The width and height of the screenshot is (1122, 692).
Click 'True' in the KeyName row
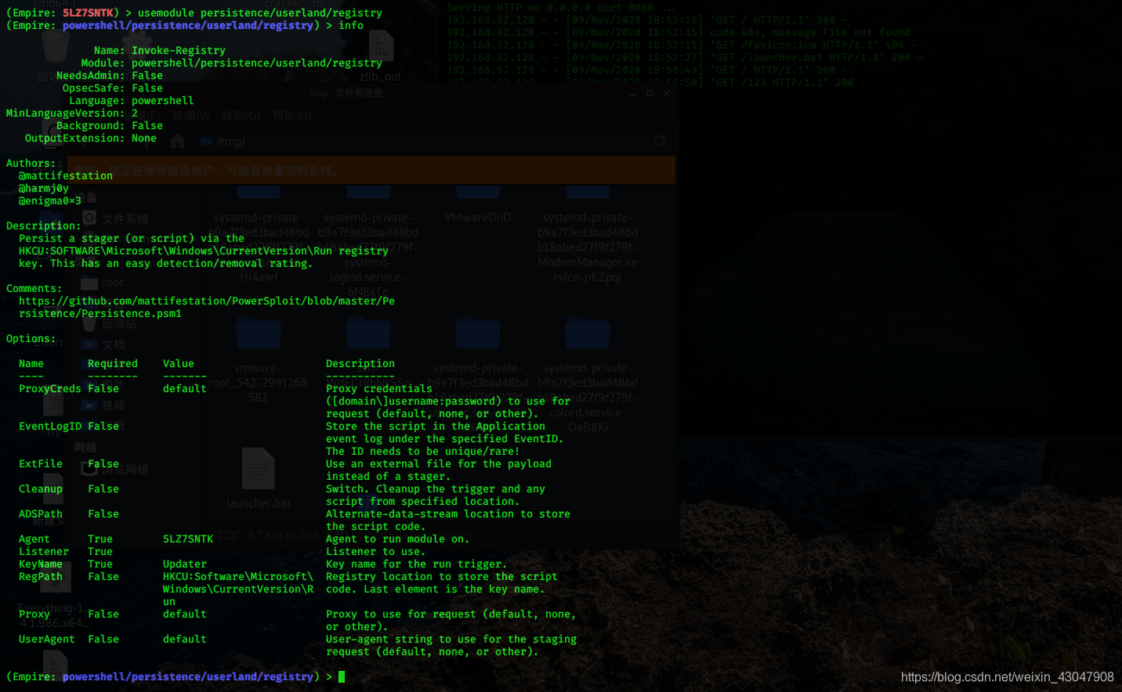(x=100, y=564)
